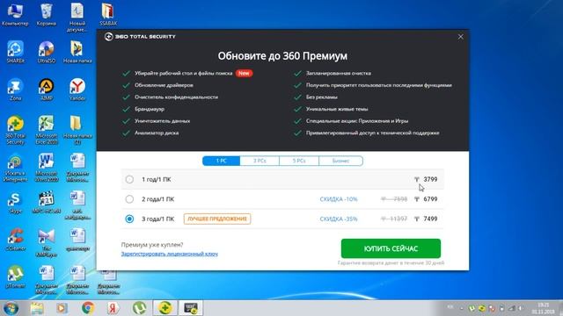Select the 3 года/1 ПК radio option
The image size is (563, 316).
pyautogui.click(x=129, y=219)
